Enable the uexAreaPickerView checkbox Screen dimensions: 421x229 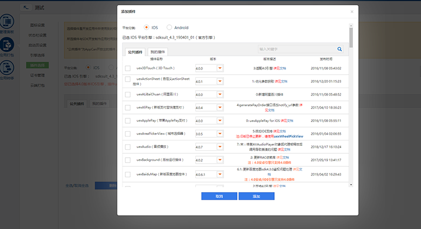click(x=128, y=133)
